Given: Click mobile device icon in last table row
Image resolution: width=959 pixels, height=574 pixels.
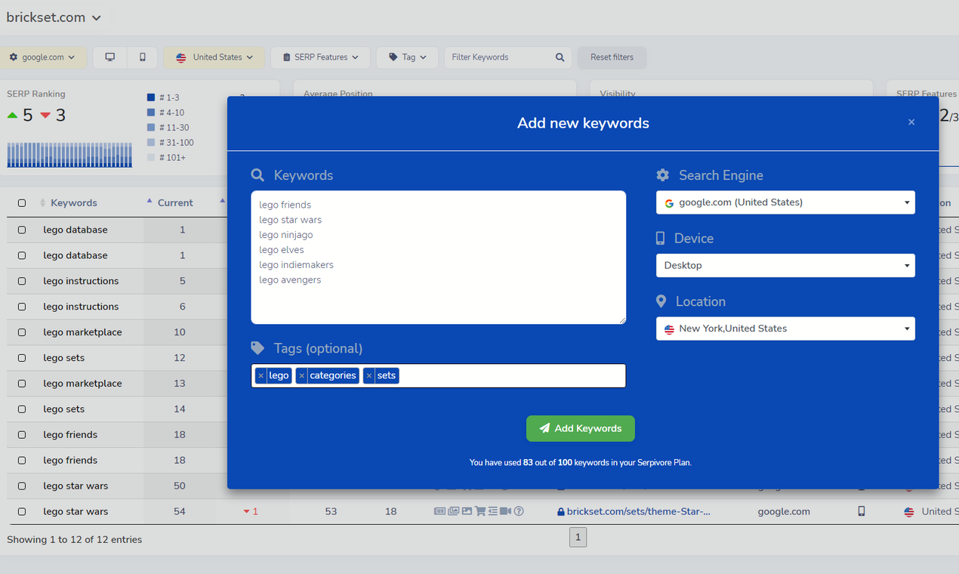Looking at the screenshot, I should coord(861,511).
